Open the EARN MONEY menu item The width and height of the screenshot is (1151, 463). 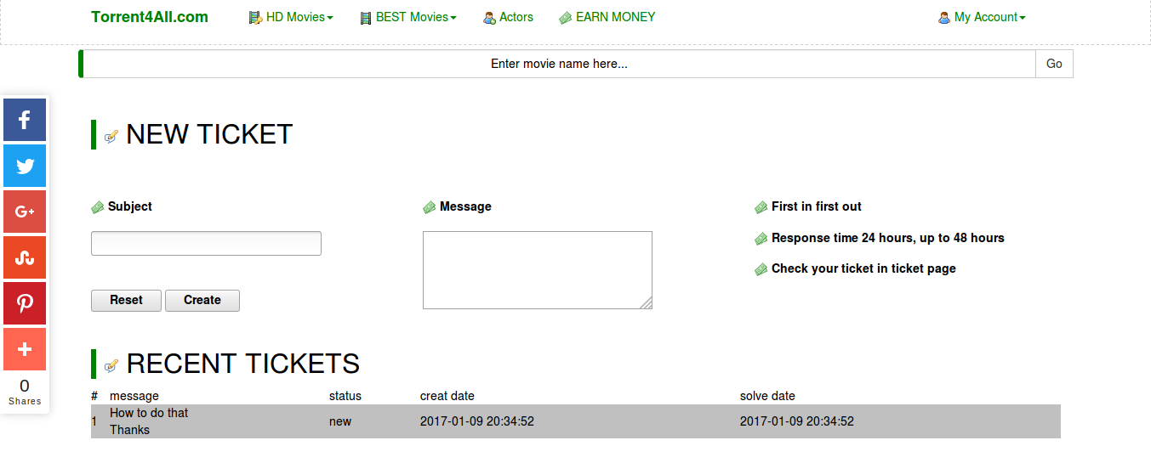pos(607,17)
